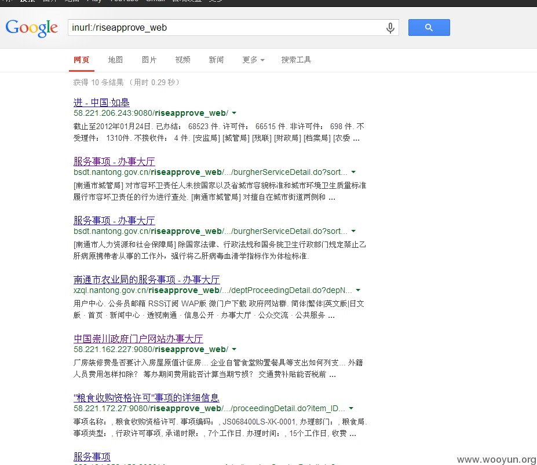Open the 视频 tab
The height and width of the screenshot is (465, 537).
tap(182, 60)
